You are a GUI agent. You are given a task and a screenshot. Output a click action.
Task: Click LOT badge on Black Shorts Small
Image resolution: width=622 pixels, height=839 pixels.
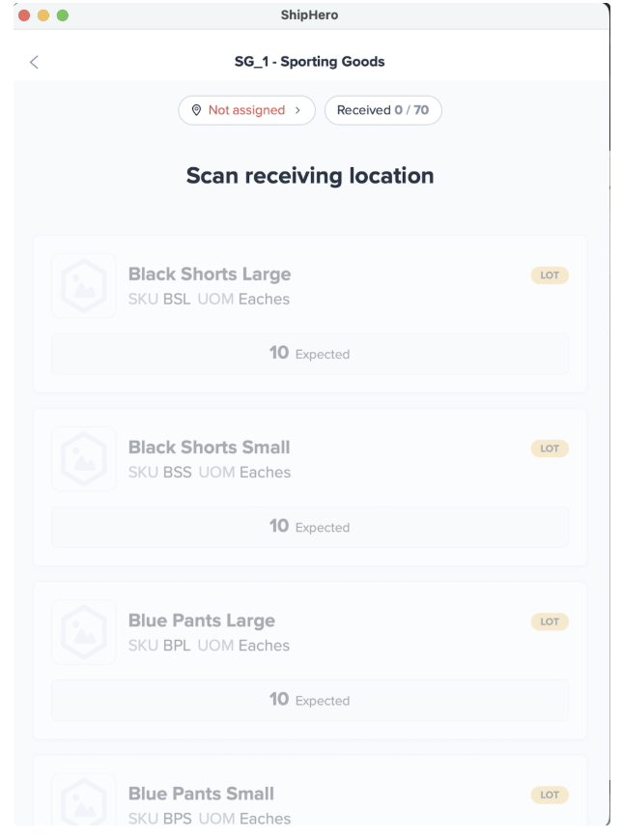tap(550, 448)
